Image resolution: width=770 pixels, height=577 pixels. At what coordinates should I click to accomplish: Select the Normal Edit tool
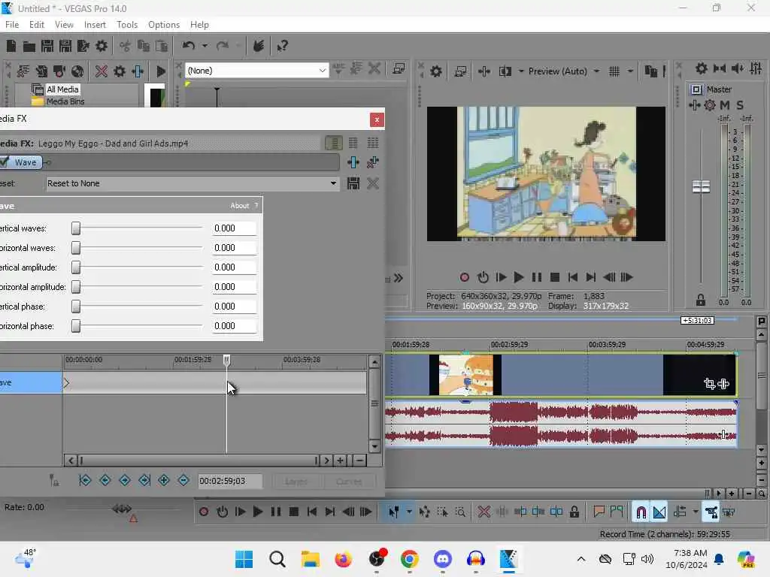(394, 512)
